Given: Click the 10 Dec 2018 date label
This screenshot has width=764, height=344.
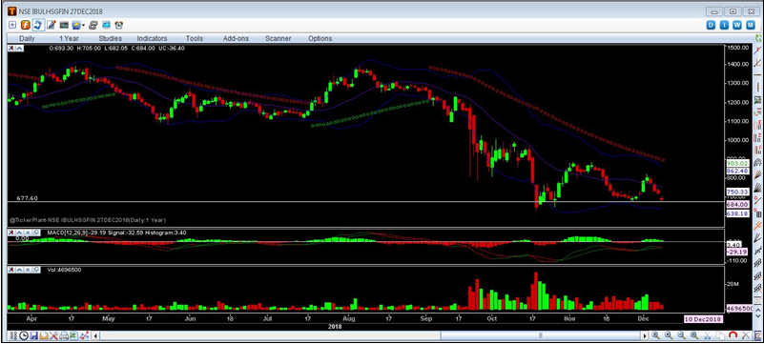Looking at the screenshot, I should click(704, 319).
